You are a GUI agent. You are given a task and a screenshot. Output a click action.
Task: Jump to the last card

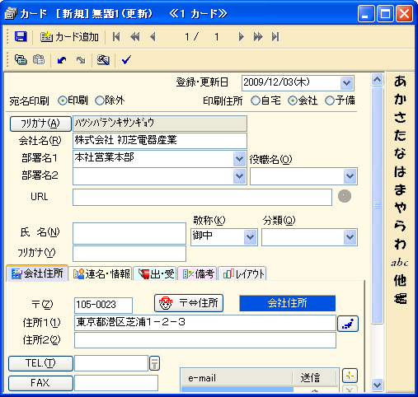(275, 37)
